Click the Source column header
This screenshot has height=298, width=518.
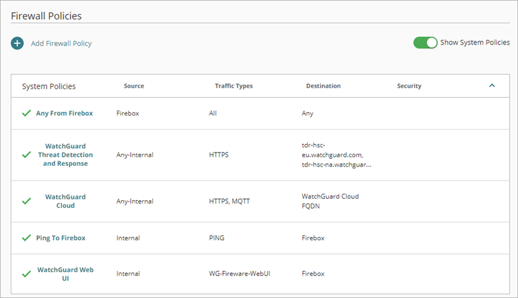click(x=134, y=86)
